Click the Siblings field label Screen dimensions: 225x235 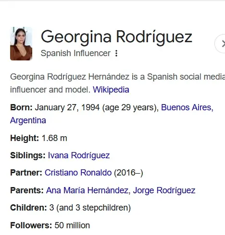point(28,155)
